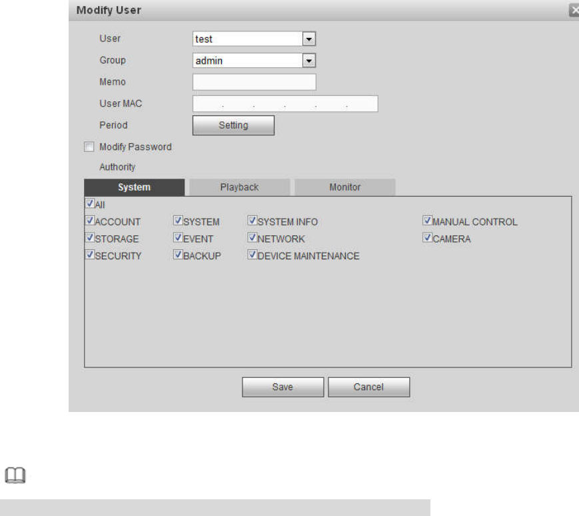Toggle the NETWORK permission checkbox
Image resolution: width=579 pixels, height=516 pixels.
(253, 237)
